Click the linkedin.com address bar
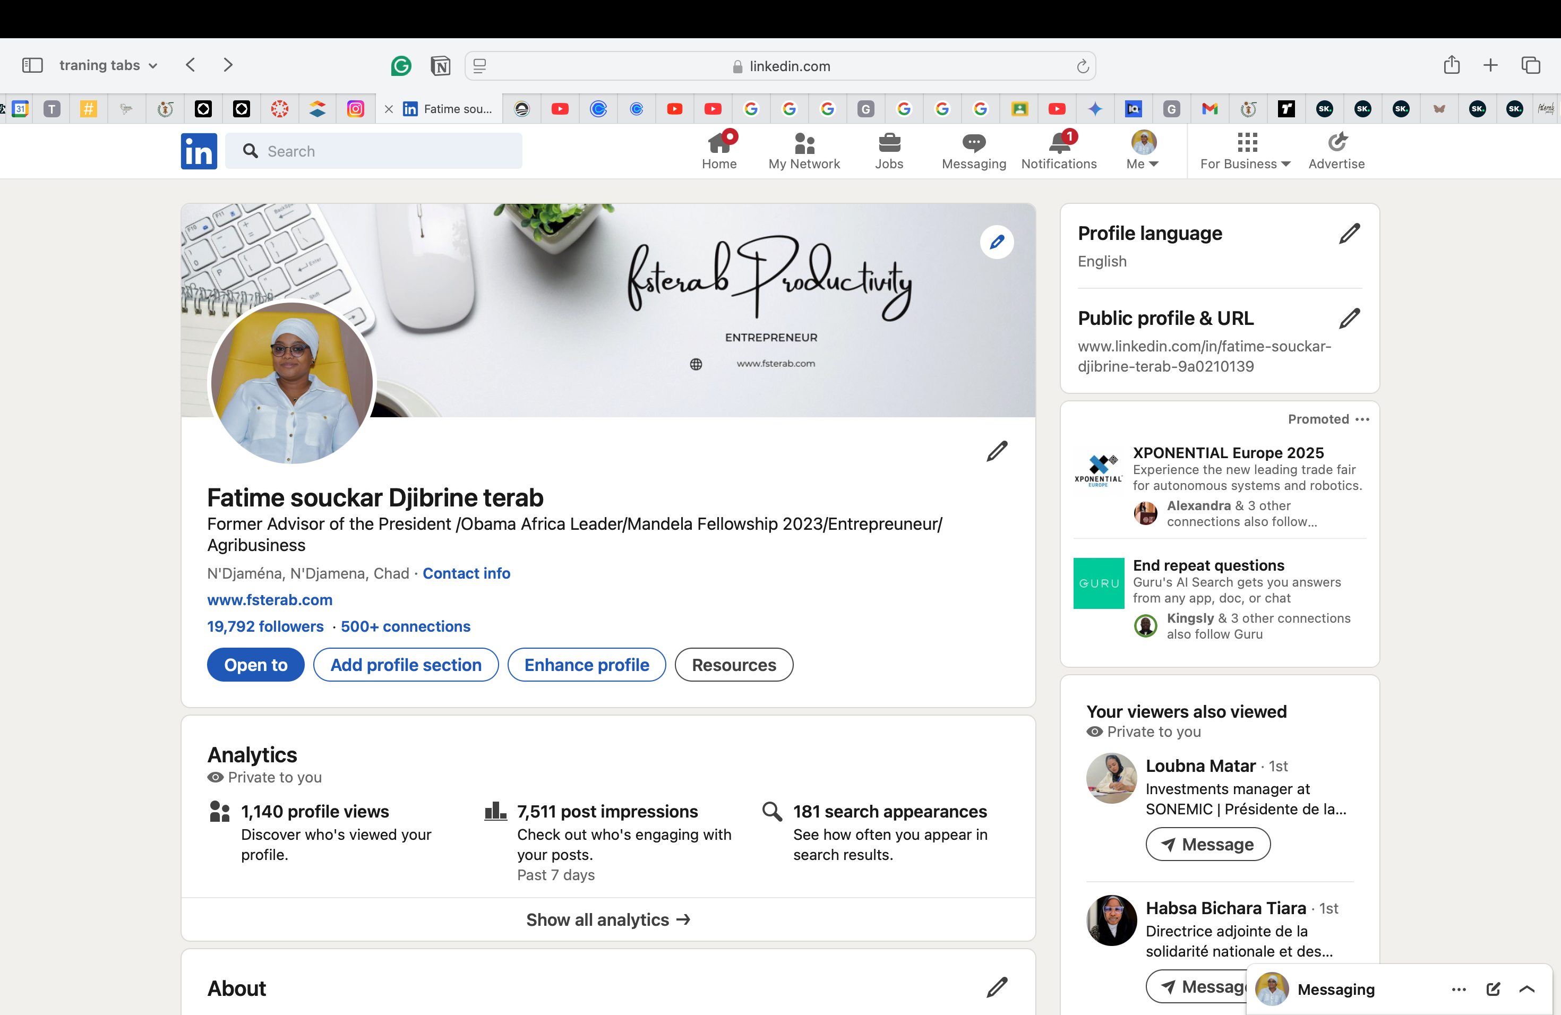Viewport: 1561px width, 1015px height. coord(780,66)
